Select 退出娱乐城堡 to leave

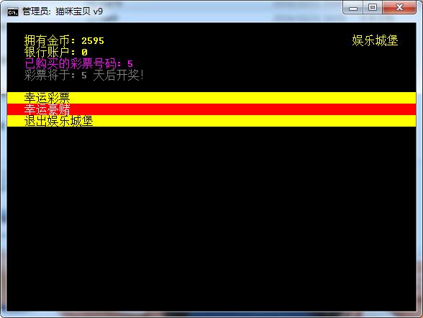point(211,121)
